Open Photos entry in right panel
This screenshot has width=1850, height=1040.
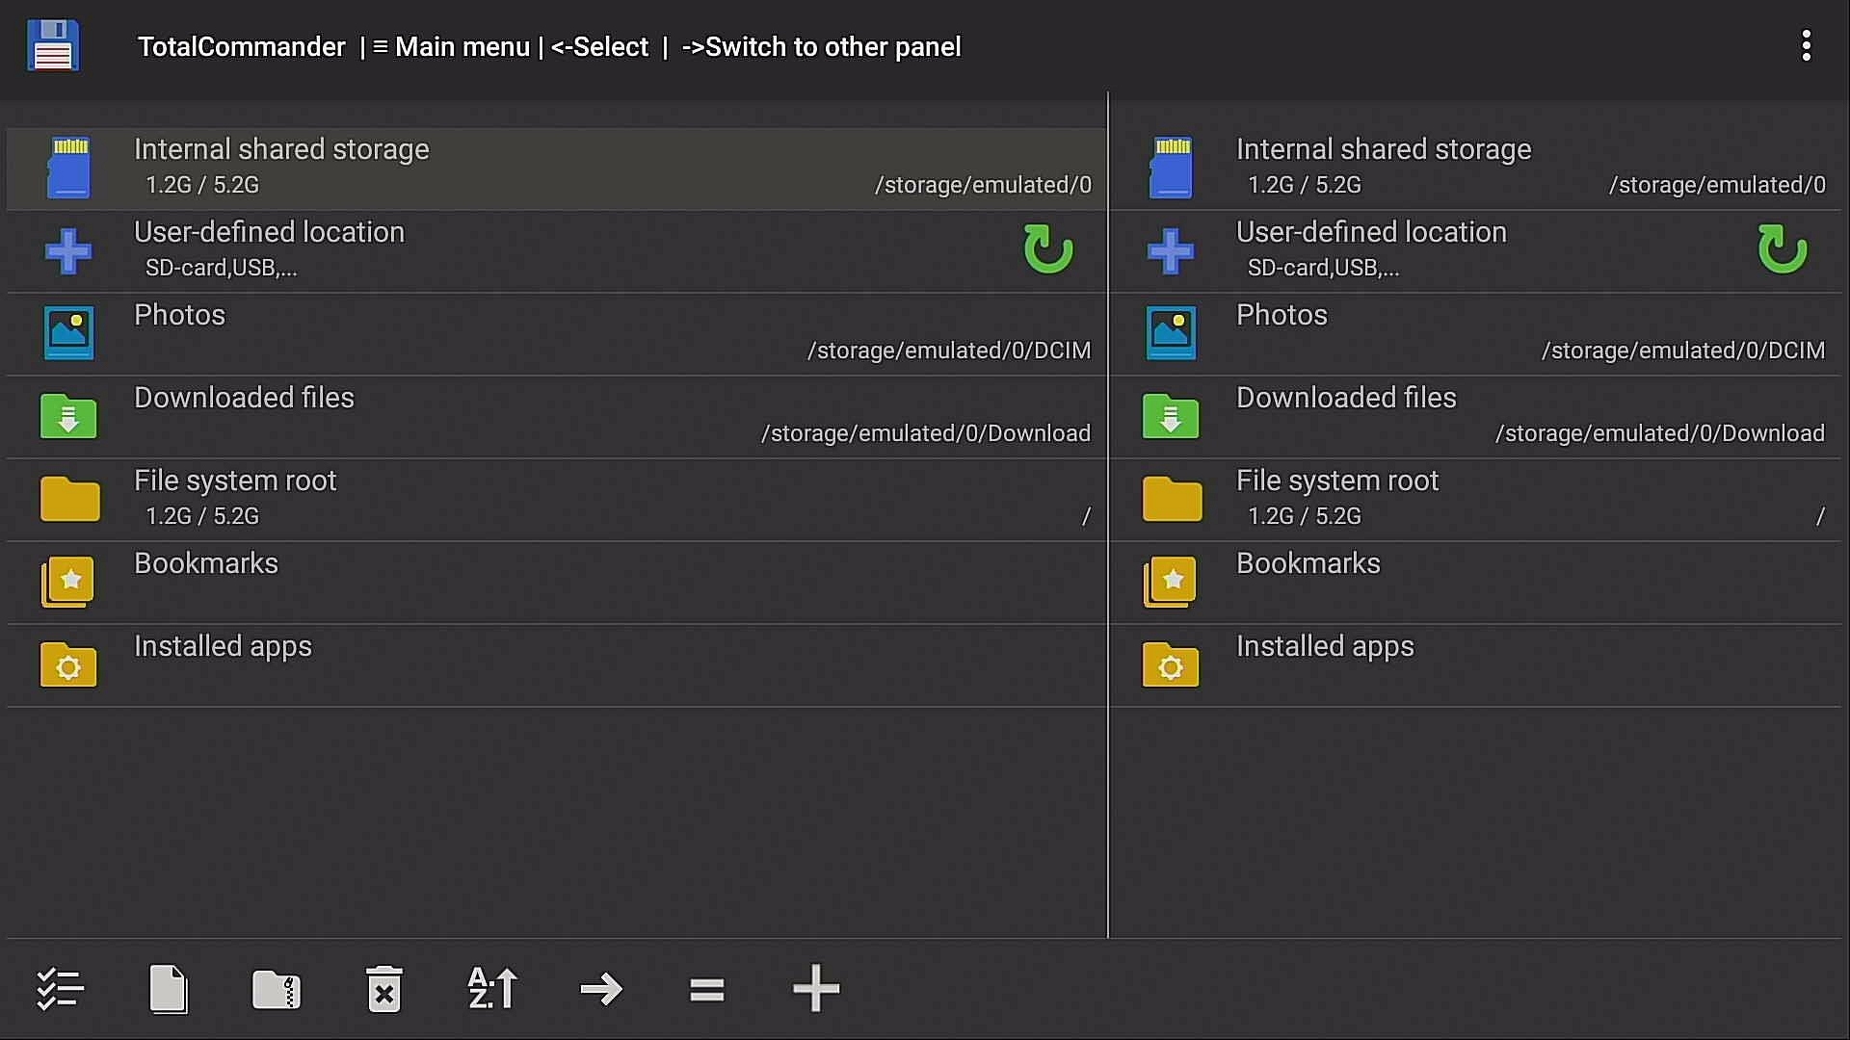tap(1476, 334)
